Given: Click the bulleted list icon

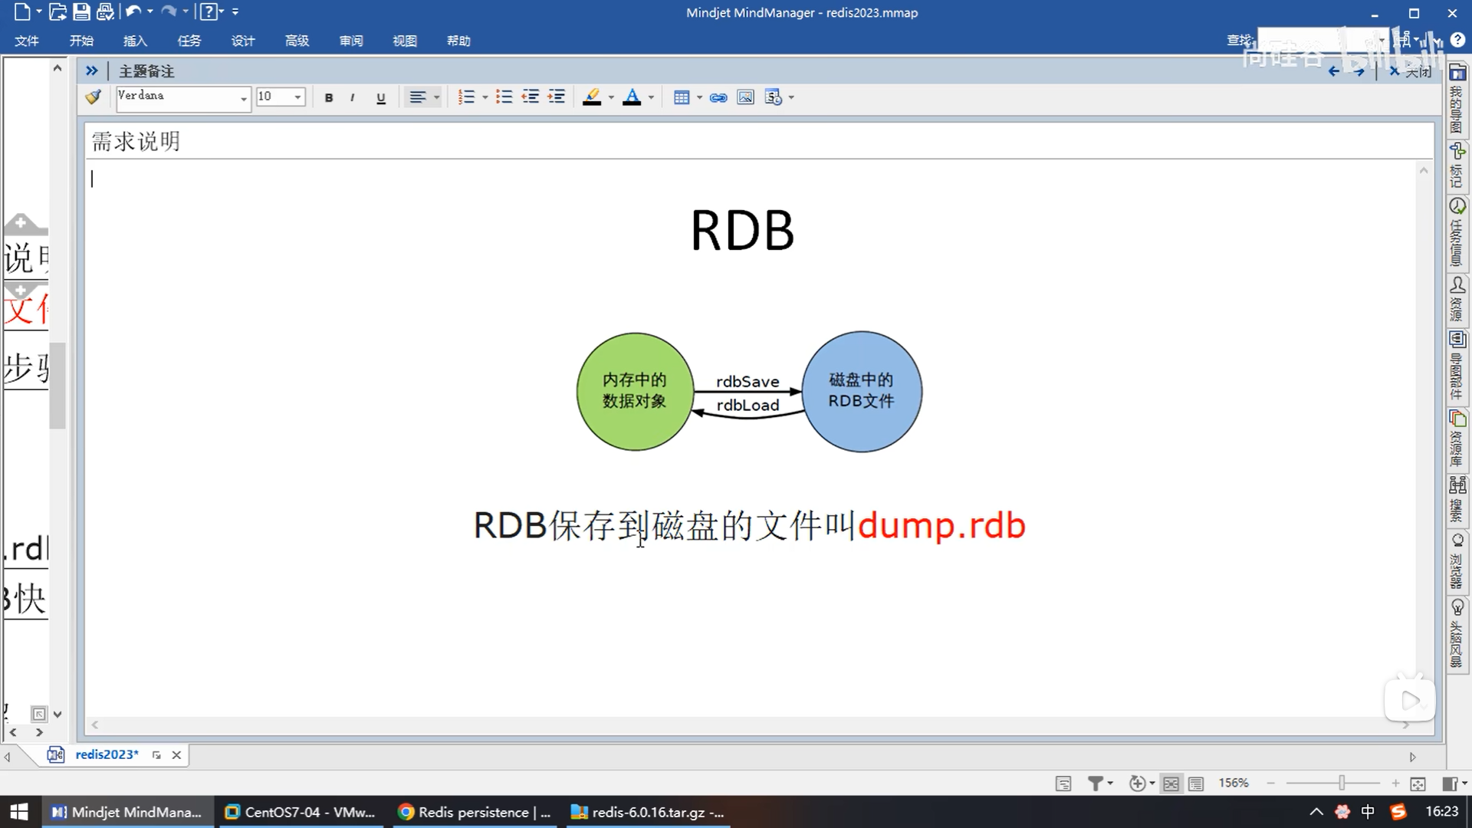Looking at the screenshot, I should pyautogui.click(x=504, y=97).
